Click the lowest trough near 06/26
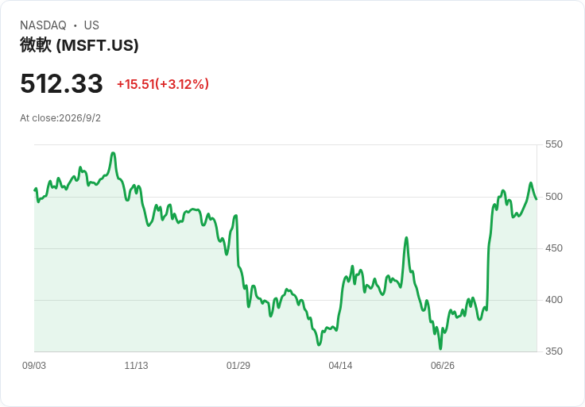 440,349
